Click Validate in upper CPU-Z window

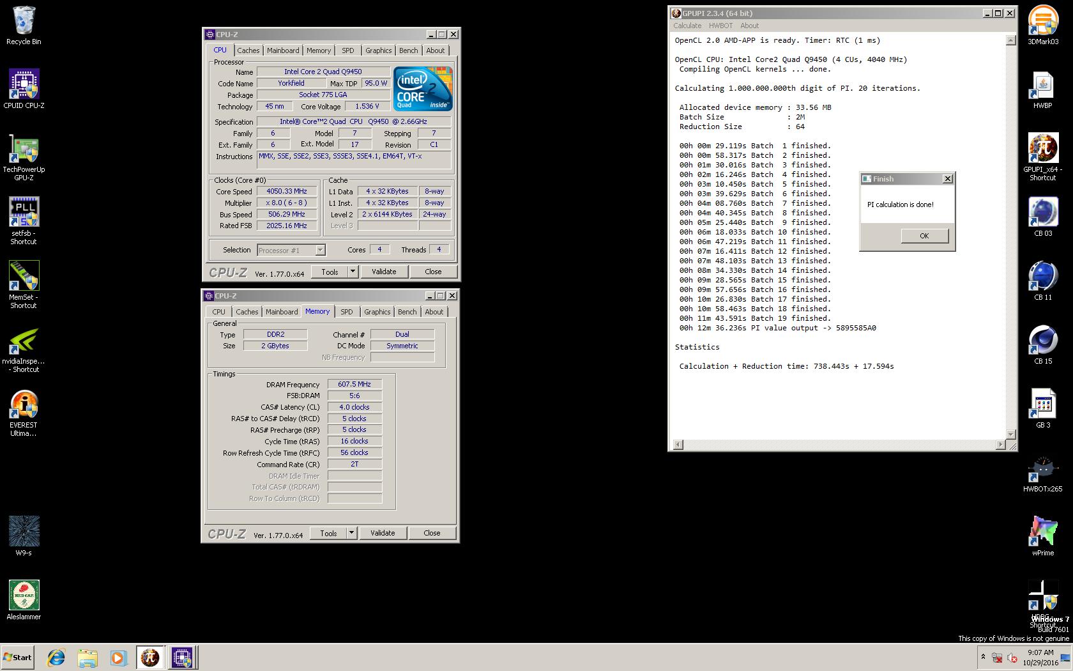384,272
